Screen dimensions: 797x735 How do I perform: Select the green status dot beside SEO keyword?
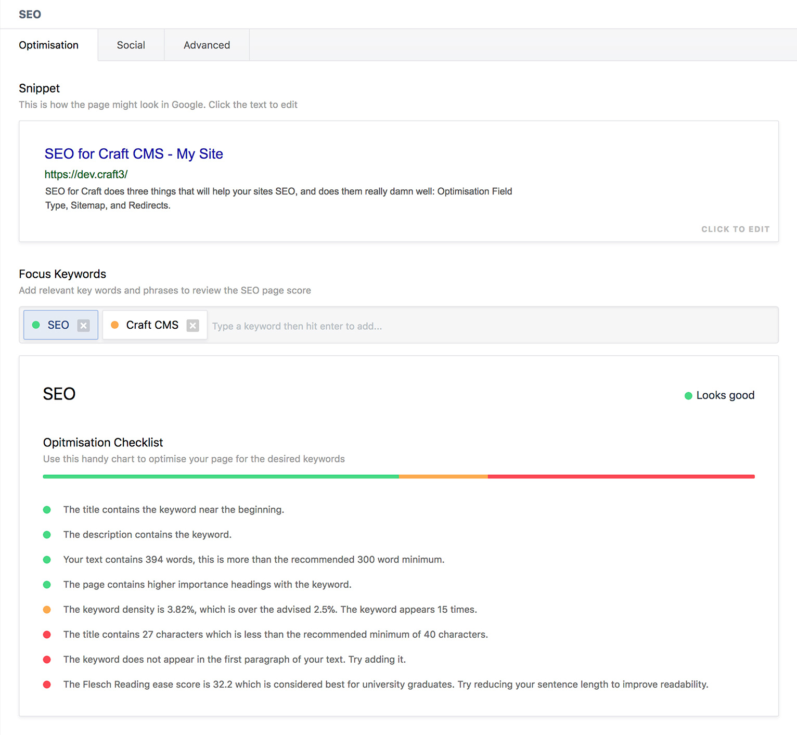tap(35, 325)
